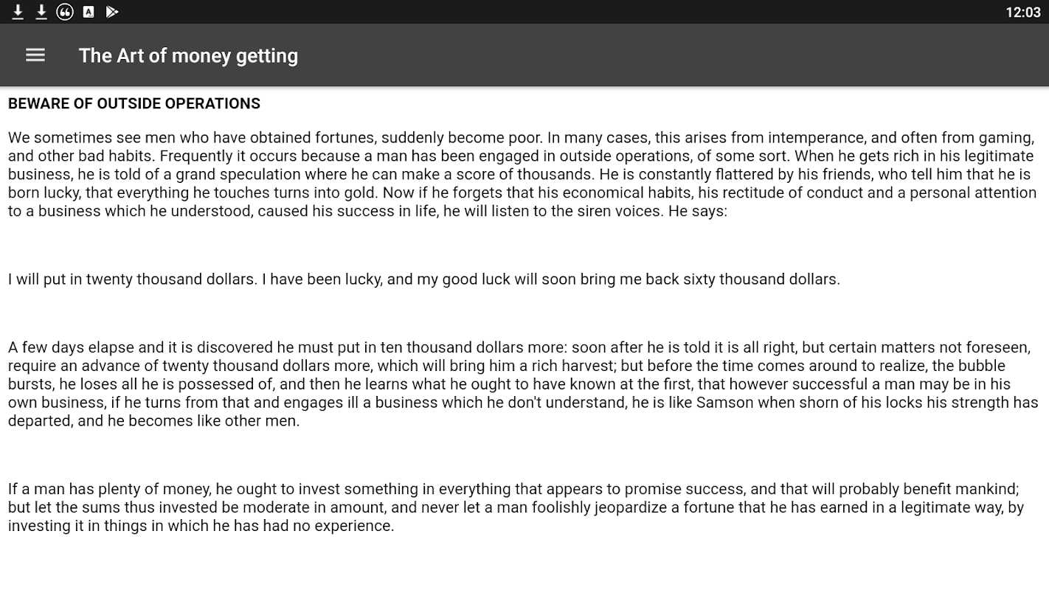Click the 'BEWARE OF OUTSIDE OPERATIONS' heading

point(134,103)
